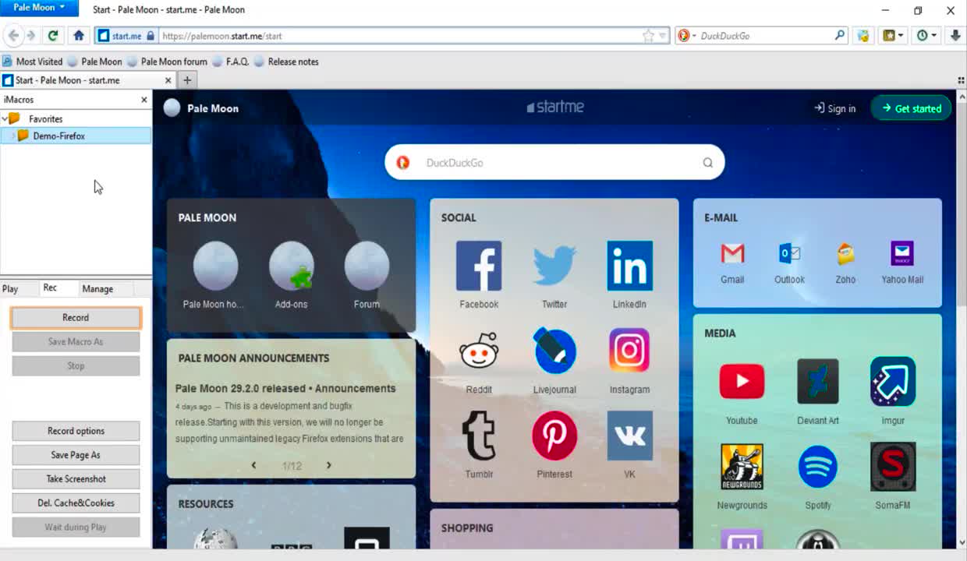Open the Facebook shortcut icon
Viewport: 967px width, 561px height.
[479, 266]
